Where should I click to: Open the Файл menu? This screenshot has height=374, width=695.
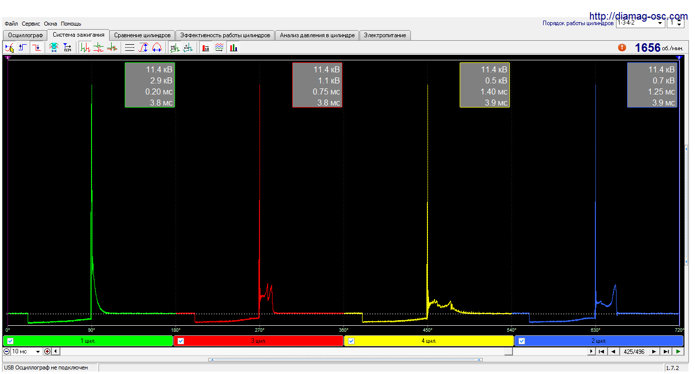click(x=11, y=24)
